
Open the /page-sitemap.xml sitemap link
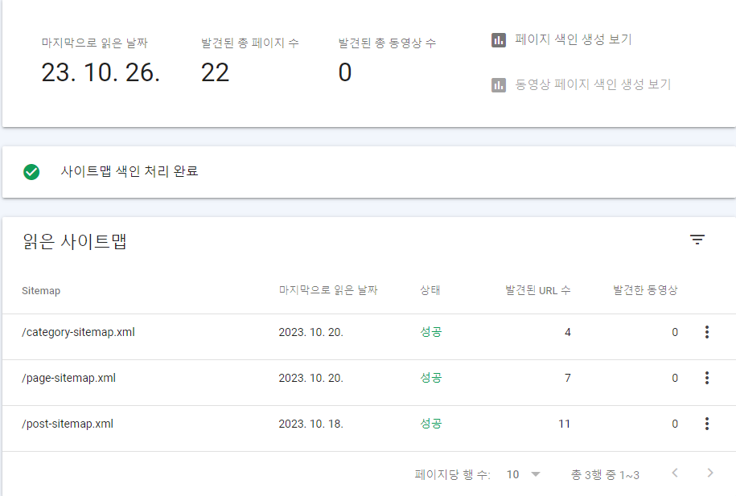click(68, 378)
